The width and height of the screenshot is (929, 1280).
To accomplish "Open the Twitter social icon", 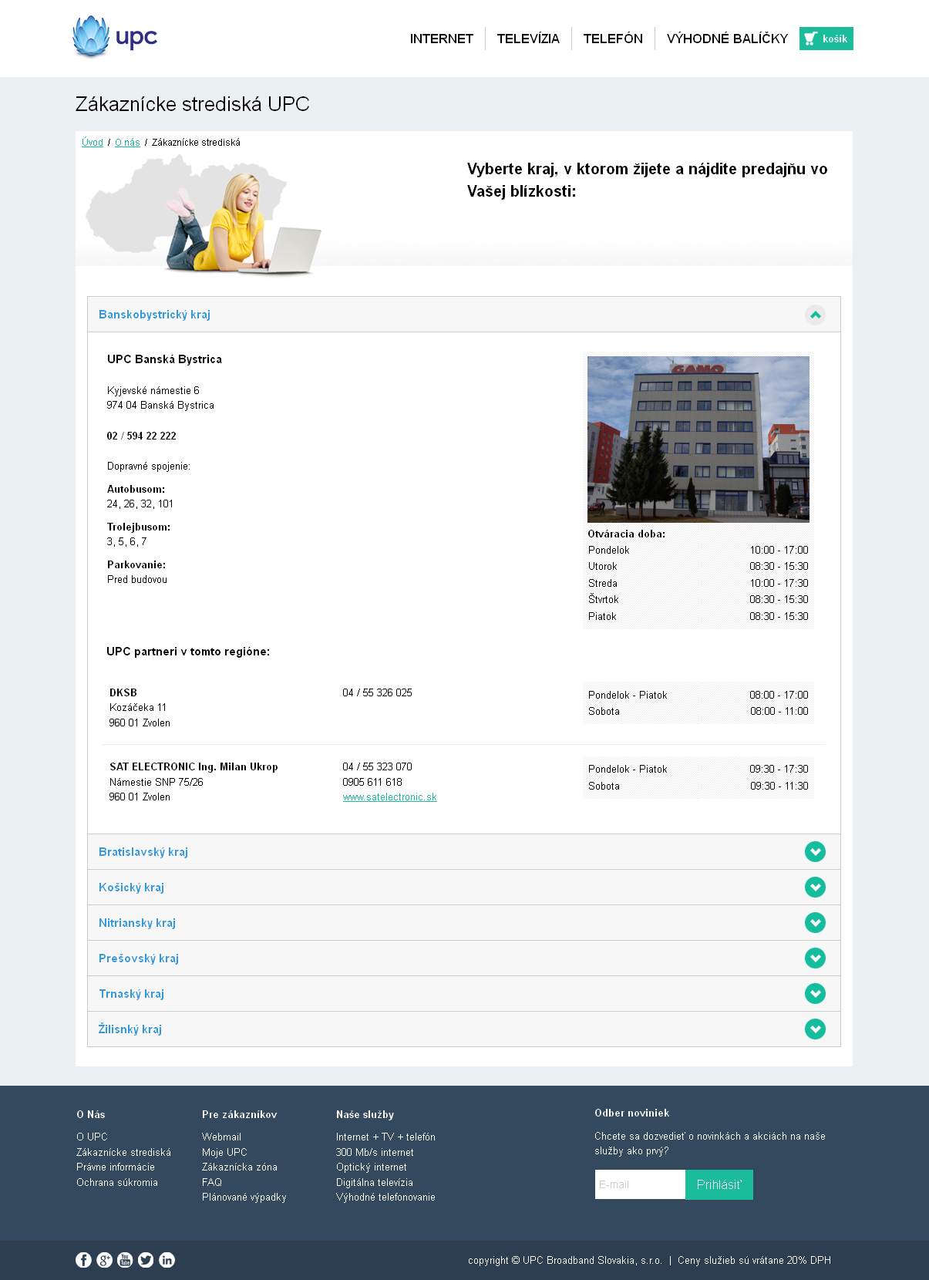I will 146,1260.
